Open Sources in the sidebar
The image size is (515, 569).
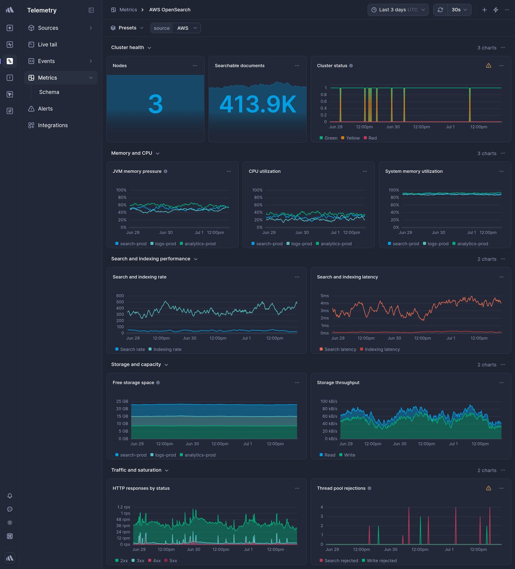[x=61, y=28]
